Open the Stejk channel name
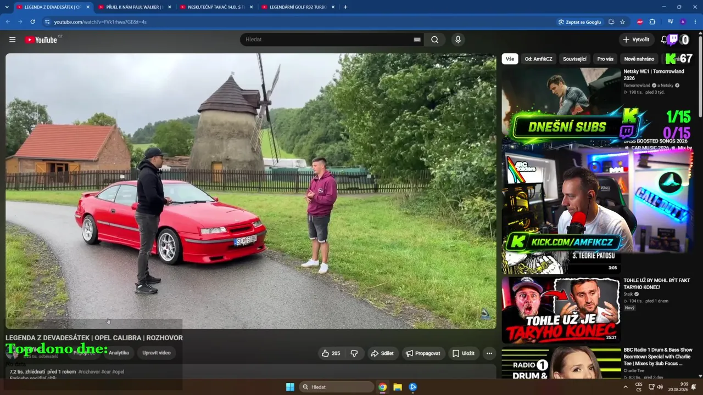The width and height of the screenshot is (703, 395). 628,294
